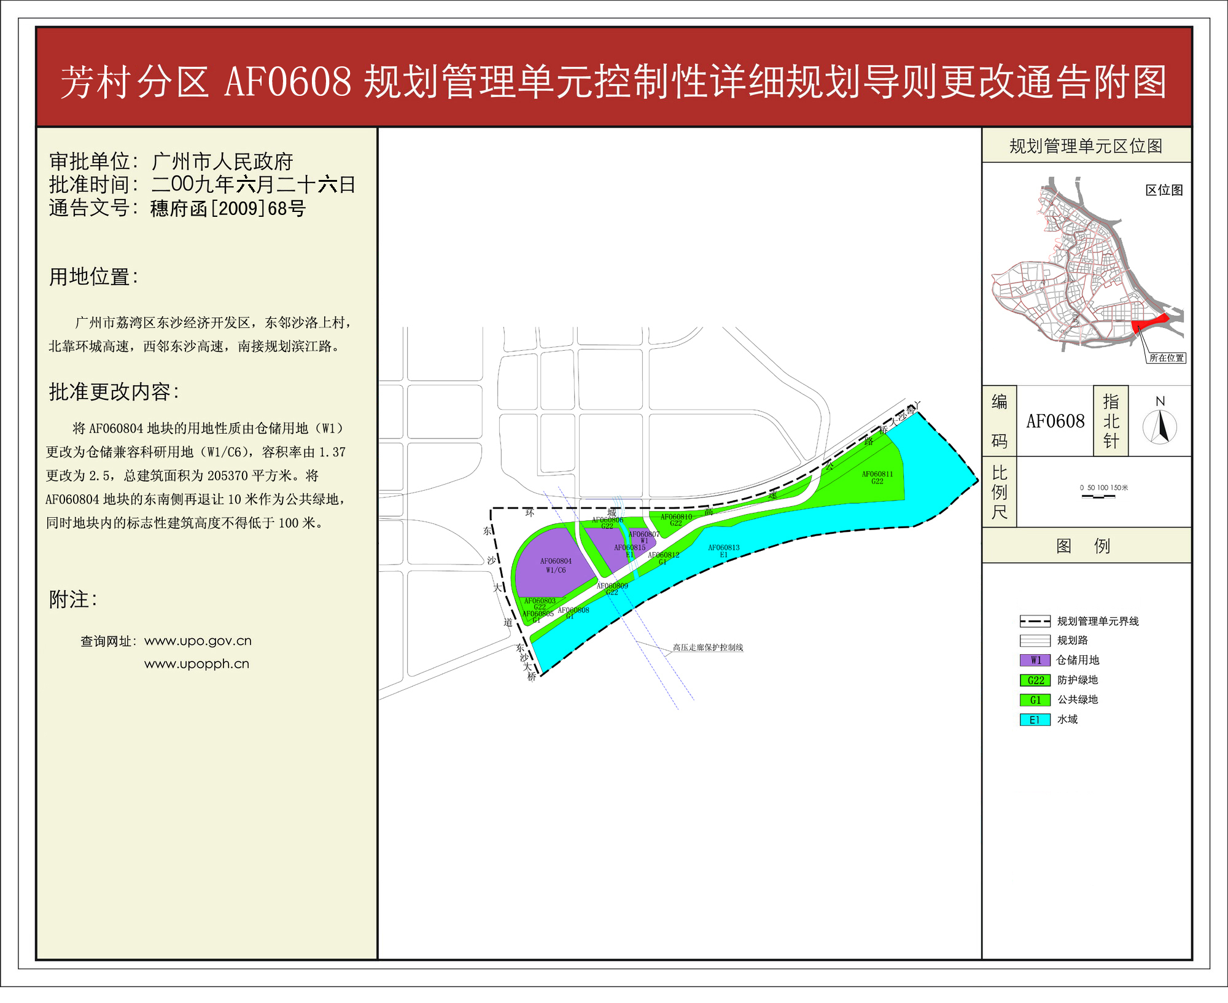This screenshot has height=1003, width=1228.
Task: Select water parcel AF060813 E1
Action: 723,551
